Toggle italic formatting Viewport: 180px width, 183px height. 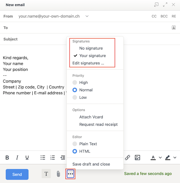[17, 158]
